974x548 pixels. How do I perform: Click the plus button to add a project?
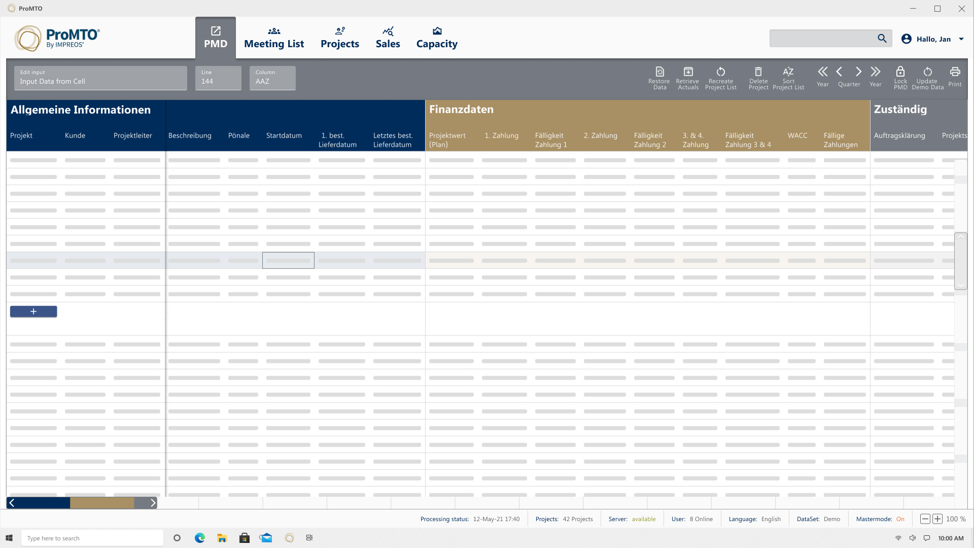tap(33, 311)
